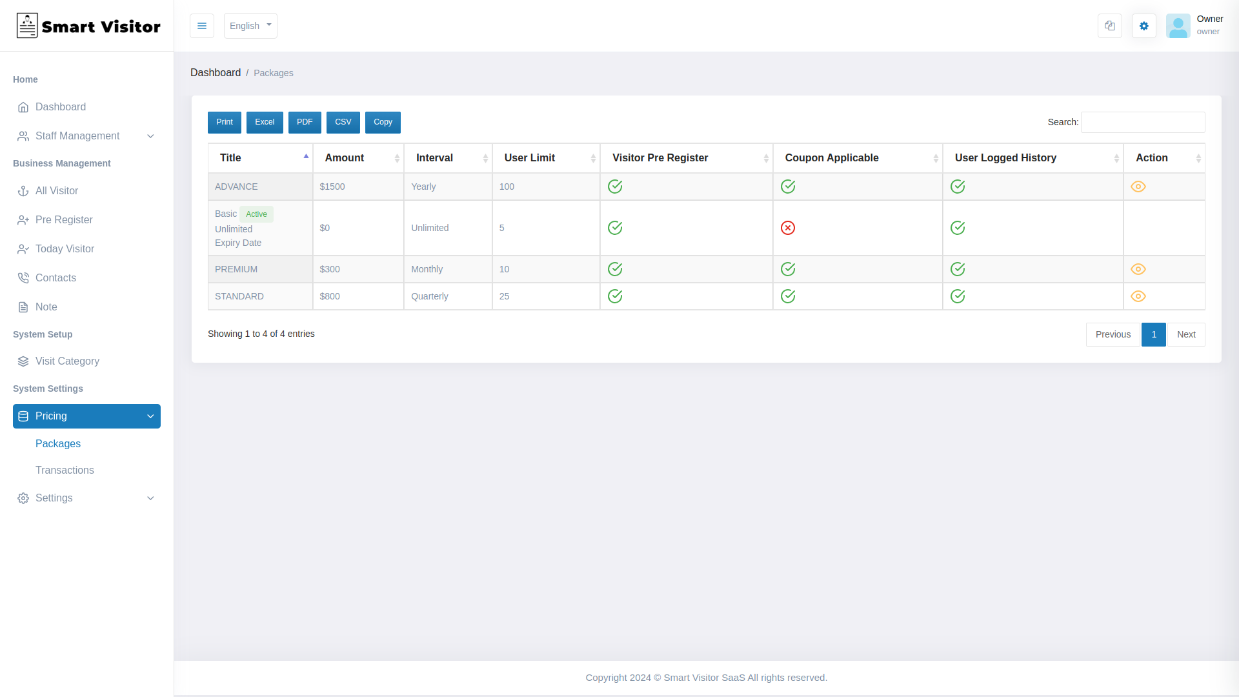Click the eye icon on PREMIUM row
Image resolution: width=1239 pixels, height=697 pixels.
tap(1138, 269)
